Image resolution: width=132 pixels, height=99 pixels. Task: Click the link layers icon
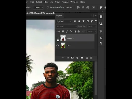(x=63, y=58)
